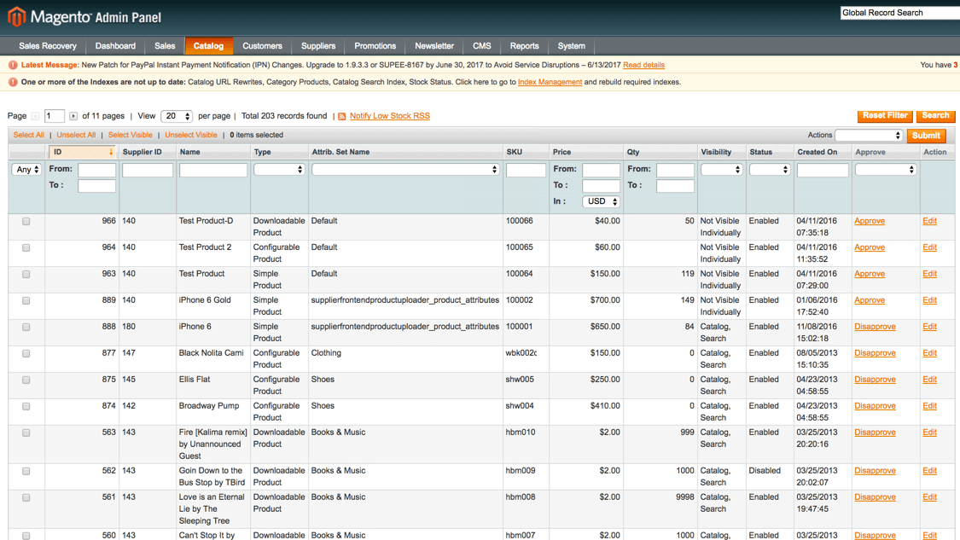Go to next page arrow
The width and height of the screenshot is (960, 540).
(73, 116)
